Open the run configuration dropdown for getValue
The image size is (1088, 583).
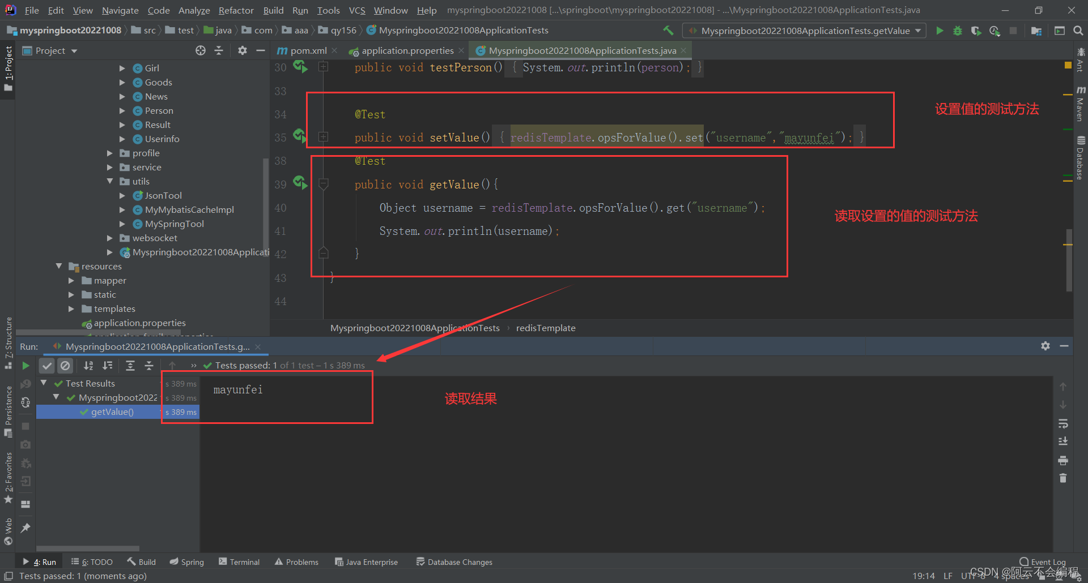pyautogui.click(x=919, y=31)
